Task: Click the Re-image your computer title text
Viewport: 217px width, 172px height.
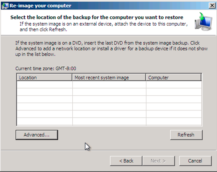Action: point(40,6)
